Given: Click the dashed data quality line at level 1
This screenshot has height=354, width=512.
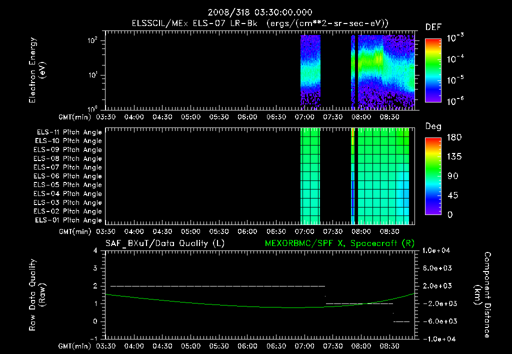Looking at the screenshot, I should 359,303.
